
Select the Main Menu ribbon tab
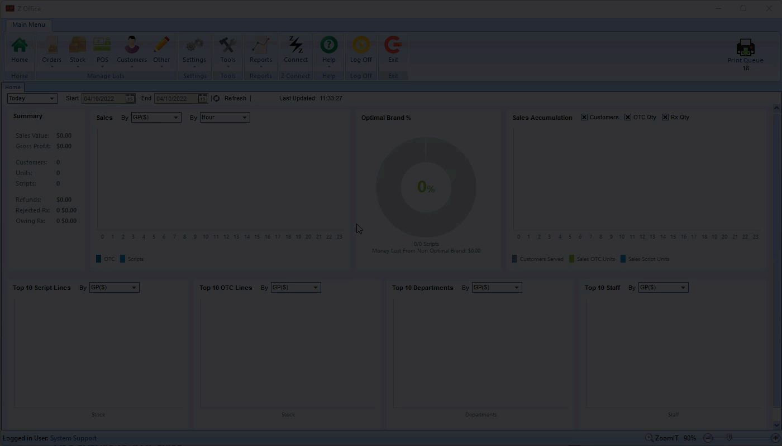point(29,25)
